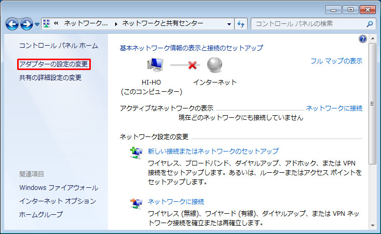
Task: Open the recent pages dropdown beside Forward
Action: tap(37, 24)
